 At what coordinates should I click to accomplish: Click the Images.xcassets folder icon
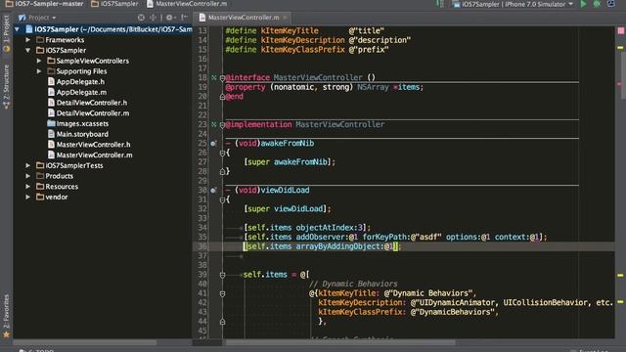(x=51, y=123)
